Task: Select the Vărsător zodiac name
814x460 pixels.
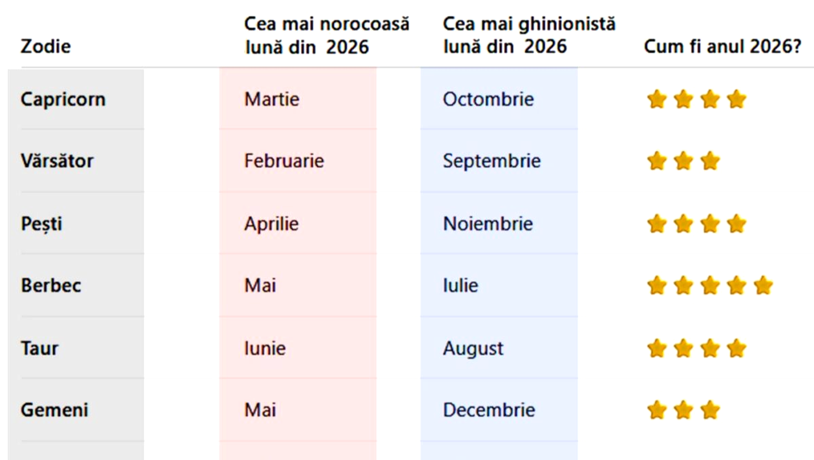Action: point(57,161)
